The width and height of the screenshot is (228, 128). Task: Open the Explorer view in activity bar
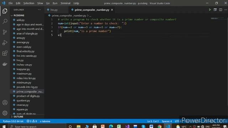pos(5,11)
